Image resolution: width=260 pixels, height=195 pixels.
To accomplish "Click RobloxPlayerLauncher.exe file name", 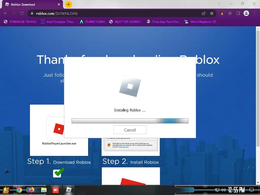I will pyautogui.click(x=59, y=143).
